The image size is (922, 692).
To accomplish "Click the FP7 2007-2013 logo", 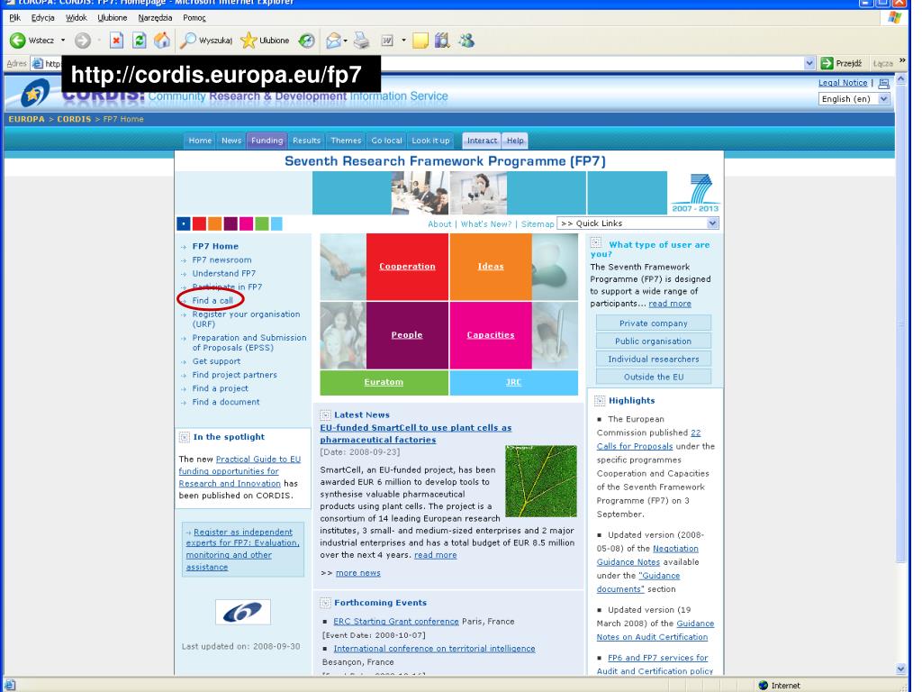I will coord(696,193).
